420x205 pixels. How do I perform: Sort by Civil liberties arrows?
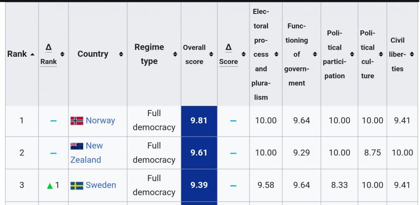(x=412, y=54)
